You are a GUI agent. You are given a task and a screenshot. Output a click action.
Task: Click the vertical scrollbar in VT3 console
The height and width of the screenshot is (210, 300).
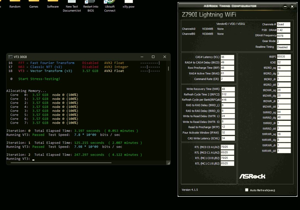(x=168, y=68)
